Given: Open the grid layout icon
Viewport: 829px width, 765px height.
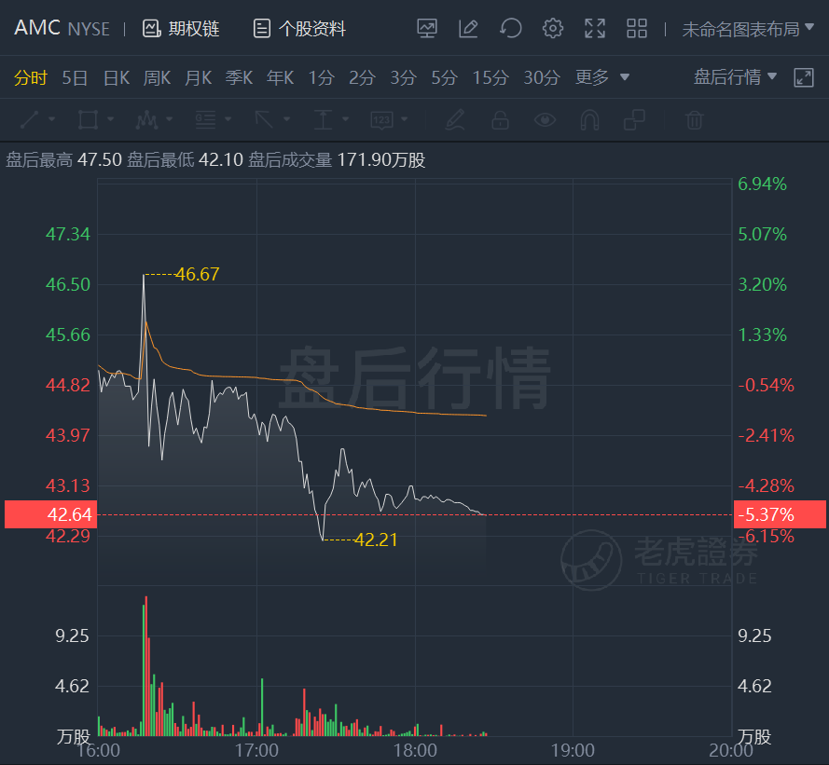Looking at the screenshot, I should [x=637, y=29].
